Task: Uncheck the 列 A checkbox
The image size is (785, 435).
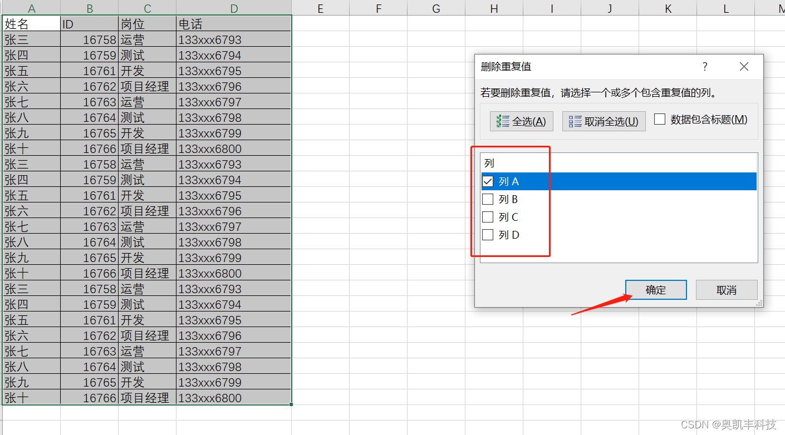Action: [x=488, y=181]
